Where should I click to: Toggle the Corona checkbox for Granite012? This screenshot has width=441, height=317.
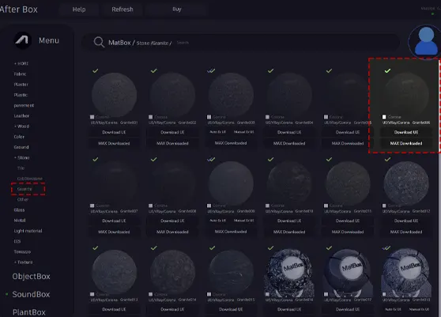[x=384, y=206]
